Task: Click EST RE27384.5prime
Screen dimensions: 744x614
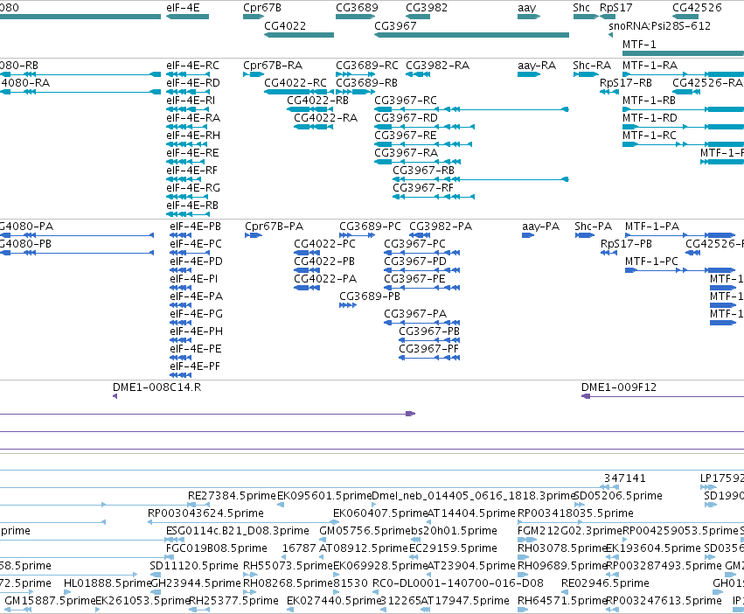Action: 232,496
